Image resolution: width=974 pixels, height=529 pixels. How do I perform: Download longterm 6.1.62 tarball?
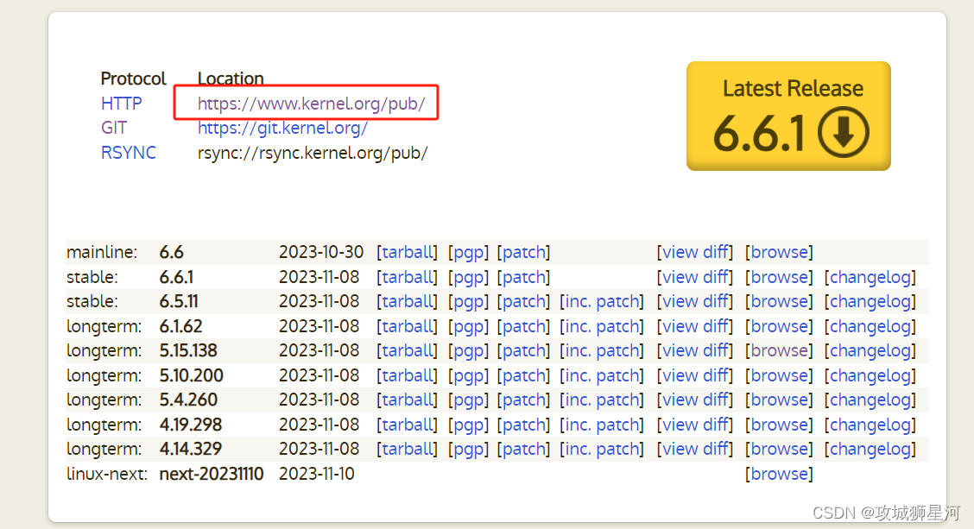point(407,326)
